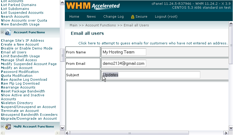Open Create a New Account
Viewport: 233px width, 135px height.
coord(20,44)
